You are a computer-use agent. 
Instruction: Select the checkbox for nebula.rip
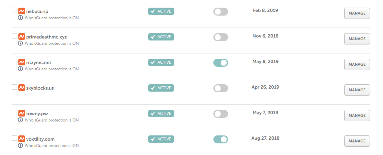(x=14, y=10)
